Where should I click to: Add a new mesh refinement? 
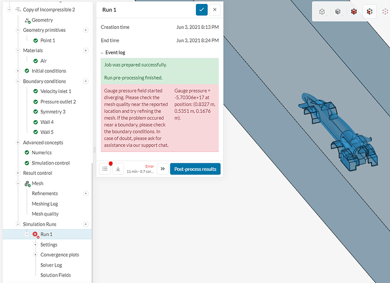[x=85, y=193]
